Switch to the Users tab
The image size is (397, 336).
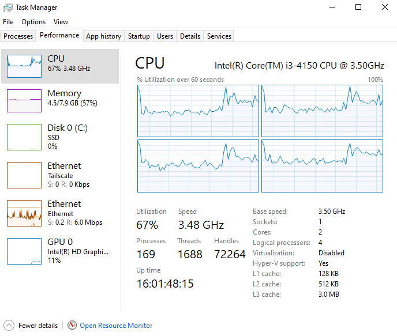[165, 36]
